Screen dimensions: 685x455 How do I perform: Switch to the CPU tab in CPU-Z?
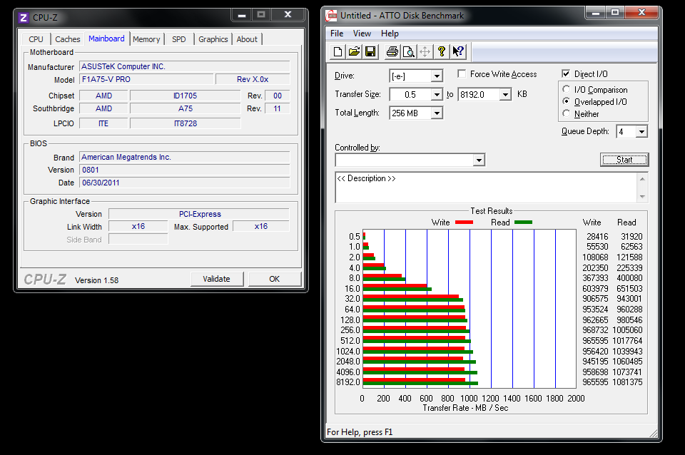[36, 39]
